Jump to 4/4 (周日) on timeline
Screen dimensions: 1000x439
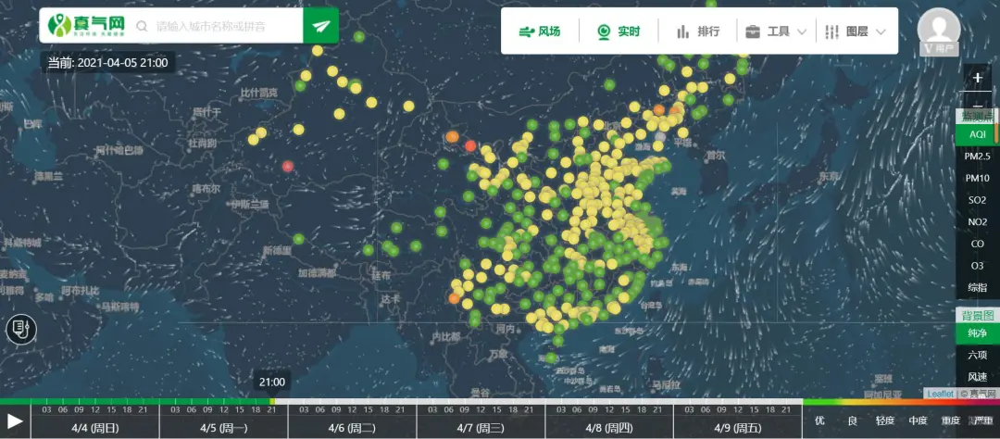(x=95, y=428)
